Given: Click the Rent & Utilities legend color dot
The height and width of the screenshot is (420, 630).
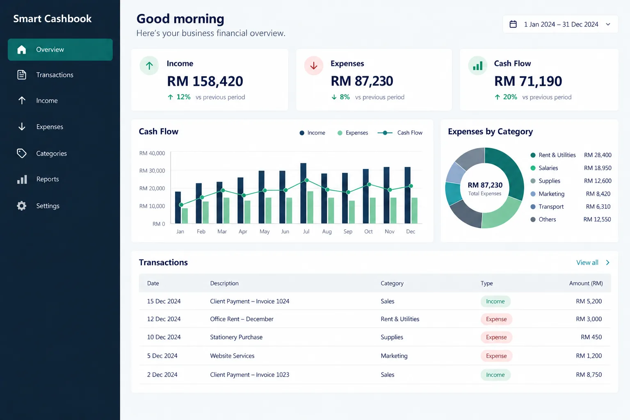Looking at the screenshot, I should (533, 155).
